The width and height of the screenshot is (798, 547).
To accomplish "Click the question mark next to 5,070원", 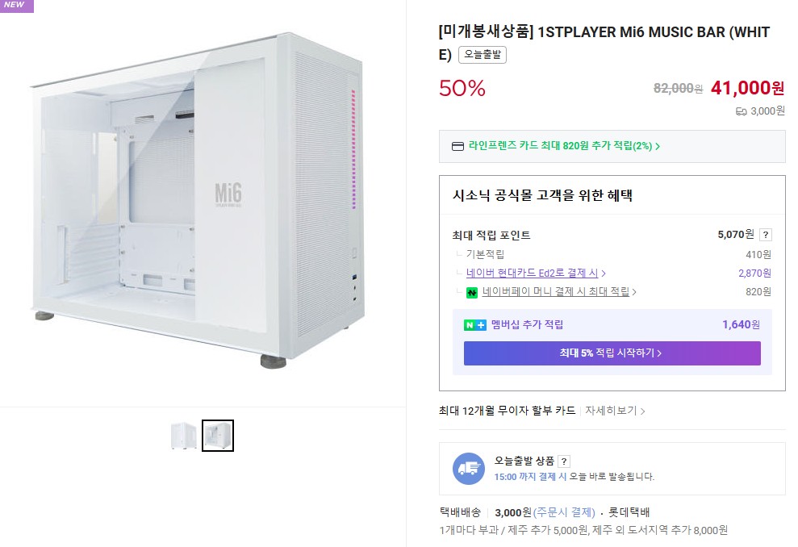I will pos(766,235).
